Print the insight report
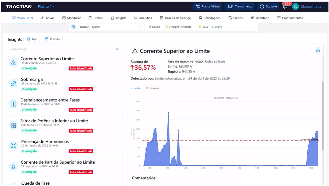This screenshot has width=329, height=186. (318, 51)
